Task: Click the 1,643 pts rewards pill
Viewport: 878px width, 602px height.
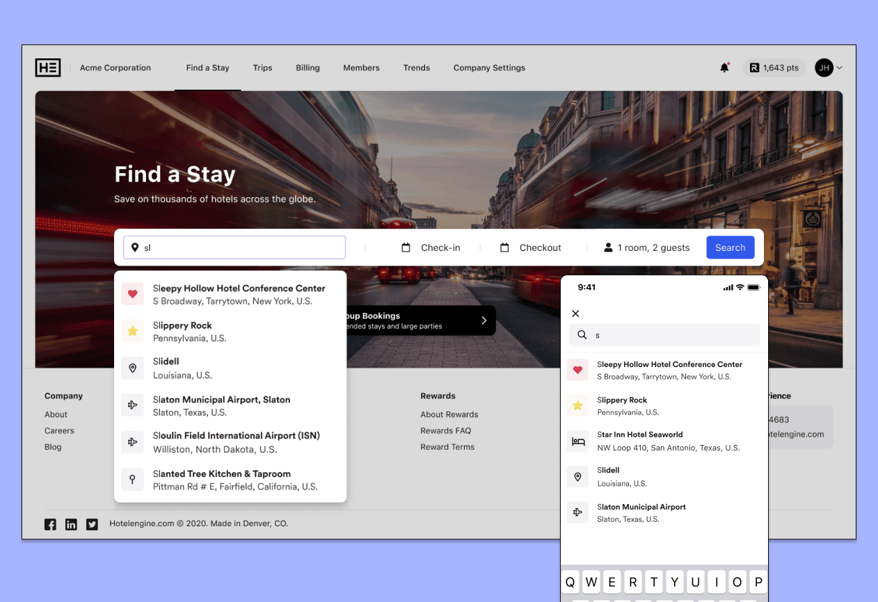Action: 774,68
